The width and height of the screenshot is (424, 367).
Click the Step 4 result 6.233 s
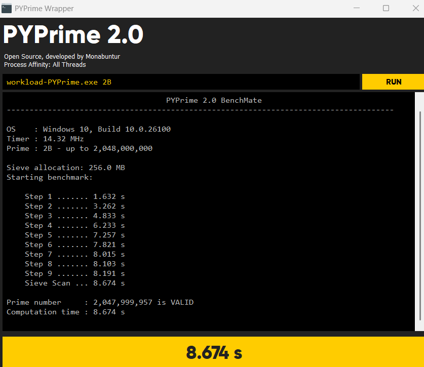point(75,225)
